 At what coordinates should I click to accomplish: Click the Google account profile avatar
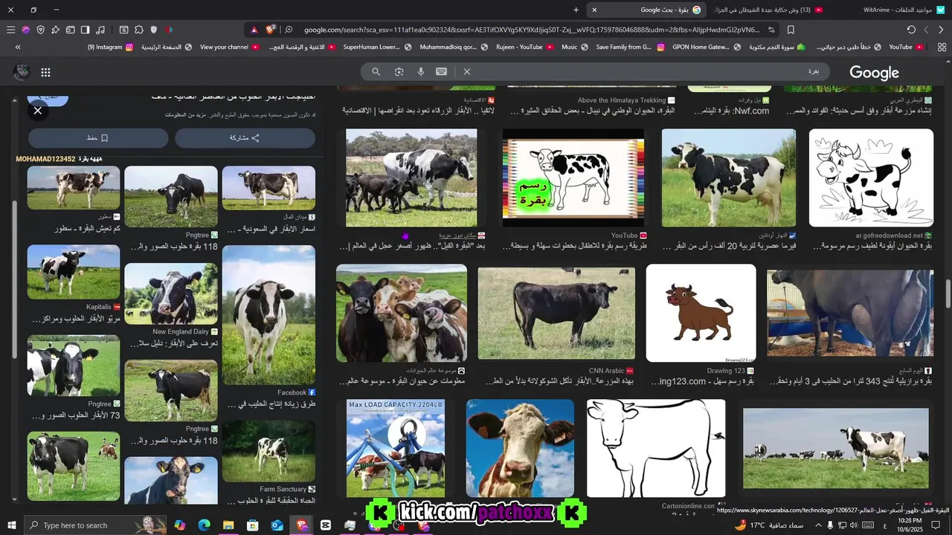coord(22,72)
